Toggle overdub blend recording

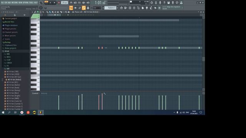click(x=84, y=3)
